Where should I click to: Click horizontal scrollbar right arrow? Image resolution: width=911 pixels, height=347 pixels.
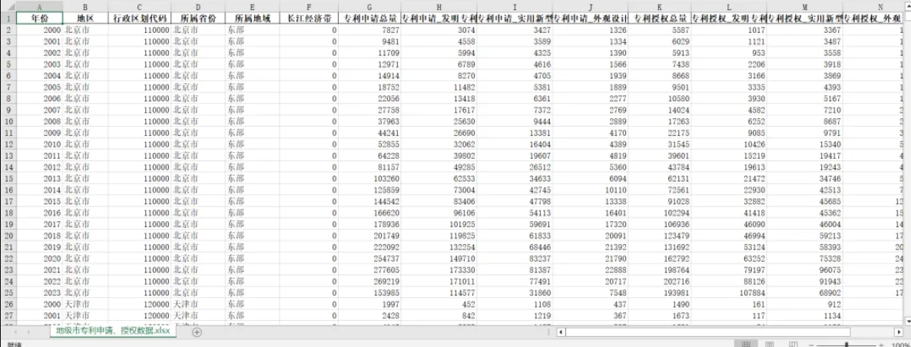(x=898, y=332)
